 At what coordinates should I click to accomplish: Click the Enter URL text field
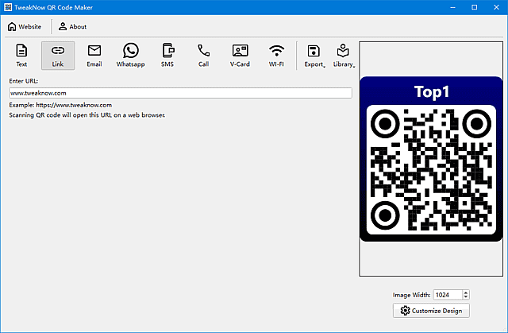point(180,93)
